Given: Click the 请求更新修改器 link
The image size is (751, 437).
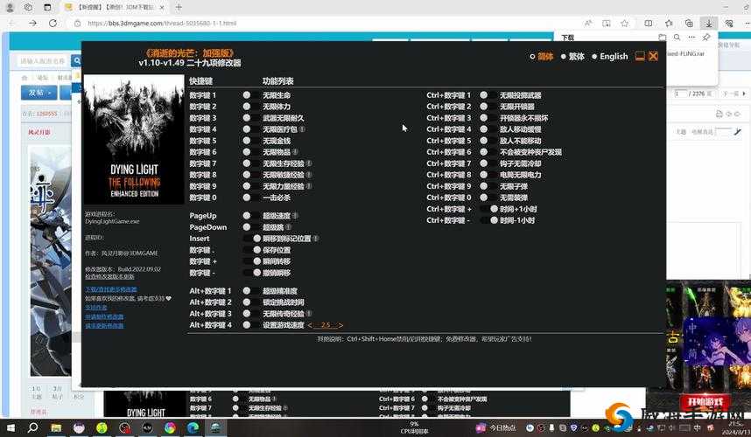Looking at the screenshot, I should [104, 326].
